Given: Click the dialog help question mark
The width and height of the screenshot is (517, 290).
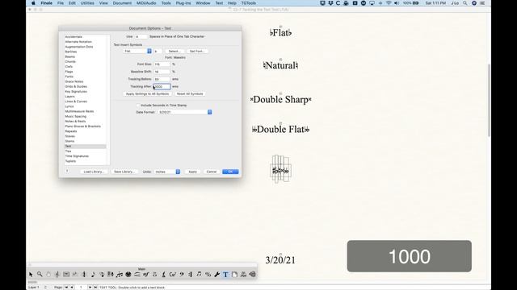Looking at the screenshot, I should point(67,171).
